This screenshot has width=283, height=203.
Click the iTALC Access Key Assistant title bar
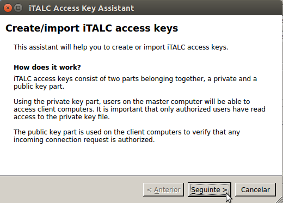click(141, 8)
